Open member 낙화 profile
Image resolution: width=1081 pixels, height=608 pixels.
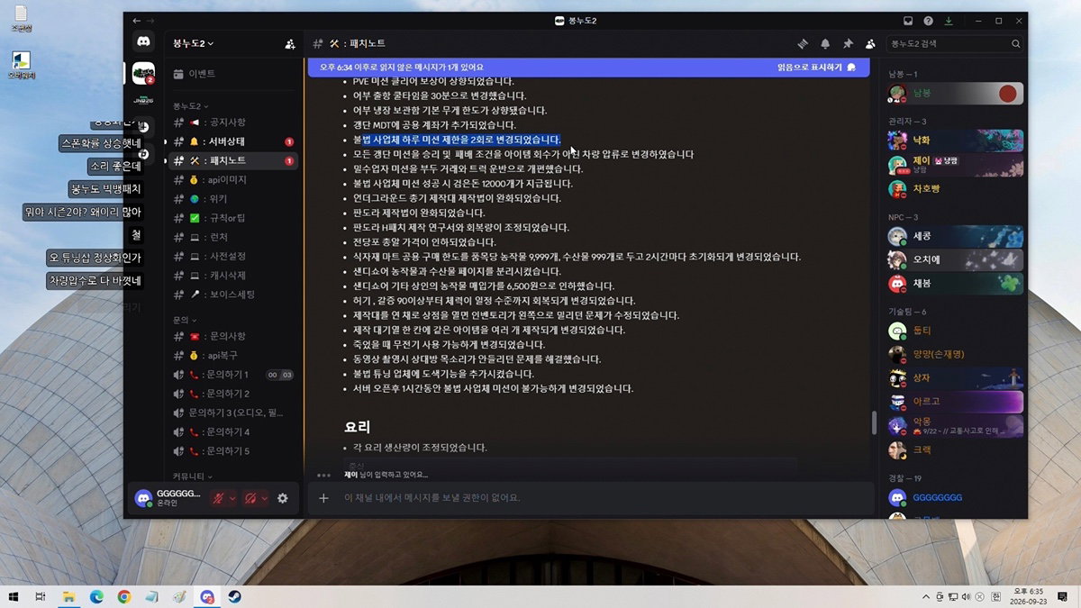[955, 141]
